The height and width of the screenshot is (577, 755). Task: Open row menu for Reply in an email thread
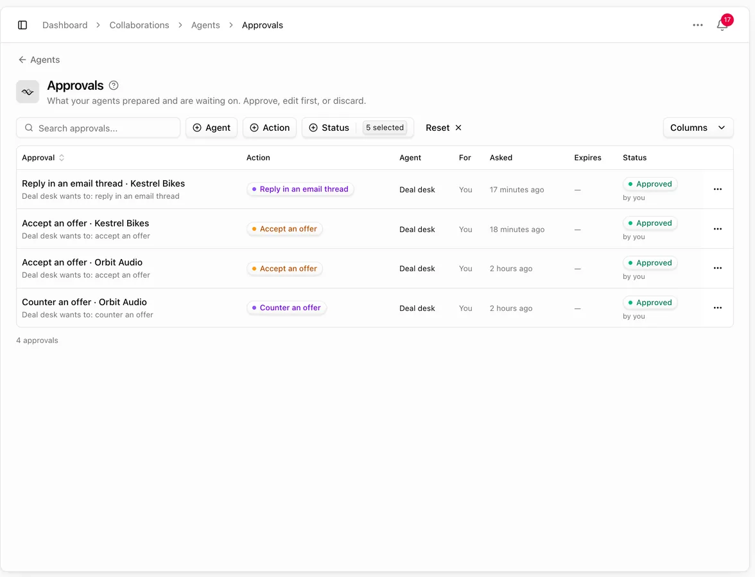coord(718,189)
